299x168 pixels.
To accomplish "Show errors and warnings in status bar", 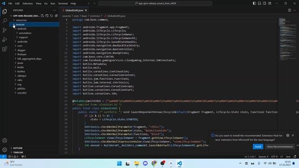I will pos(13,157).
